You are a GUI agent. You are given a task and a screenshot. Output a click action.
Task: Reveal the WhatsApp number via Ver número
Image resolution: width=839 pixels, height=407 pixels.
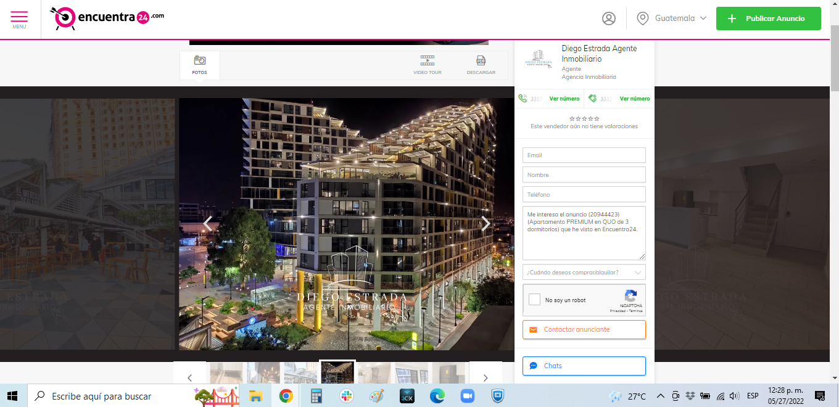pyautogui.click(x=634, y=99)
